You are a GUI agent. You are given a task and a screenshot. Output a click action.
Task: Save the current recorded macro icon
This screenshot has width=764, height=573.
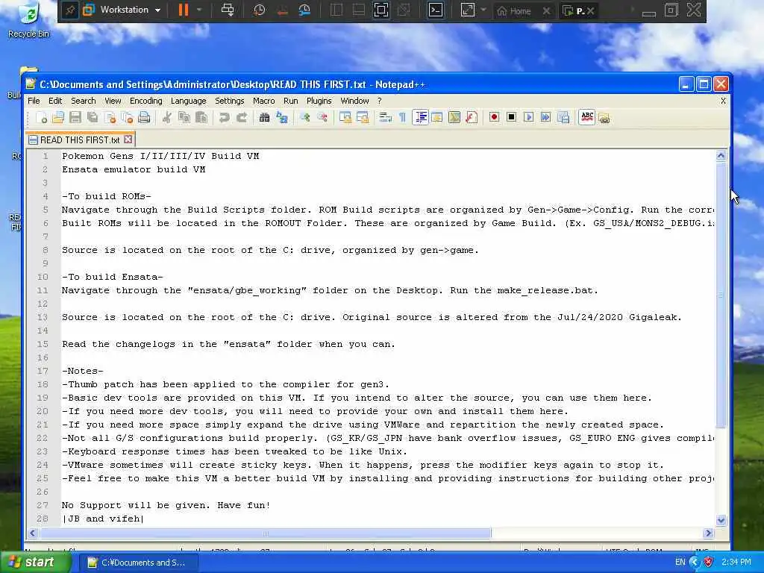tap(563, 117)
